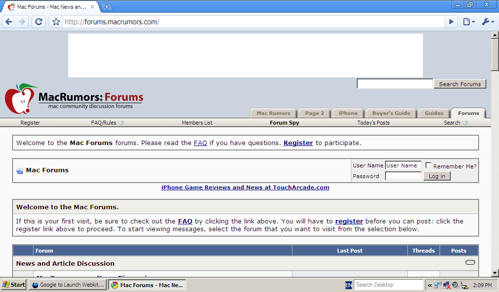Go back using the browser back arrow

pos(9,21)
